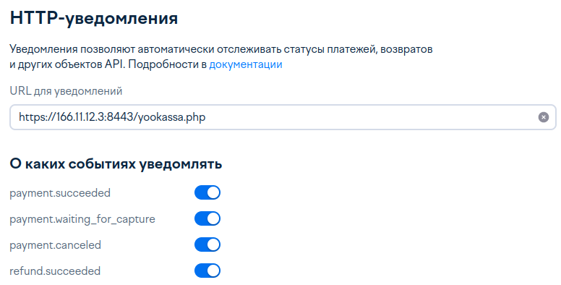Open the документации link
Viewport: 561px width, 285px height.
click(x=246, y=64)
